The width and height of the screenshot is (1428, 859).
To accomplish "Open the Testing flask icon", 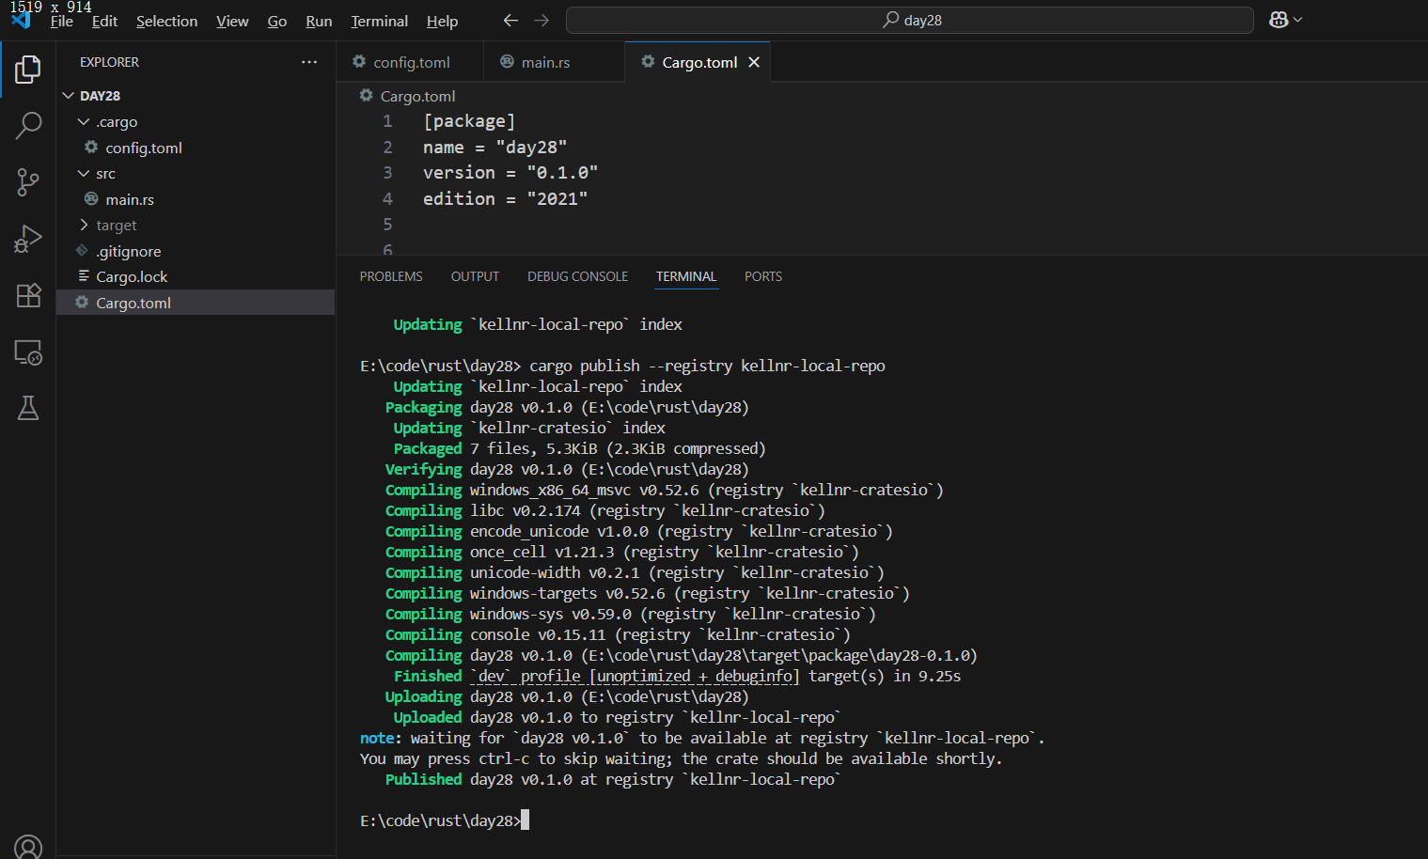I will click(28, 408).
